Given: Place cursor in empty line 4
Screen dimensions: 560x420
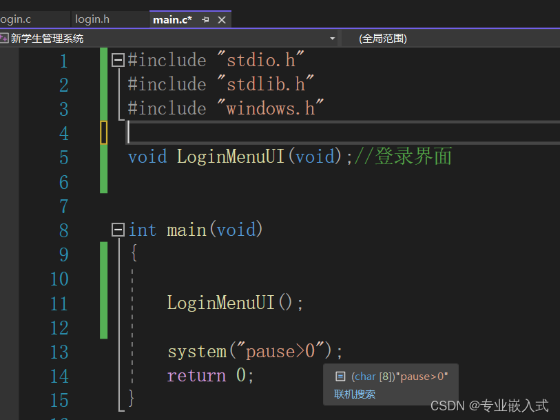Looking at the screenshot, I should (343, 132).
